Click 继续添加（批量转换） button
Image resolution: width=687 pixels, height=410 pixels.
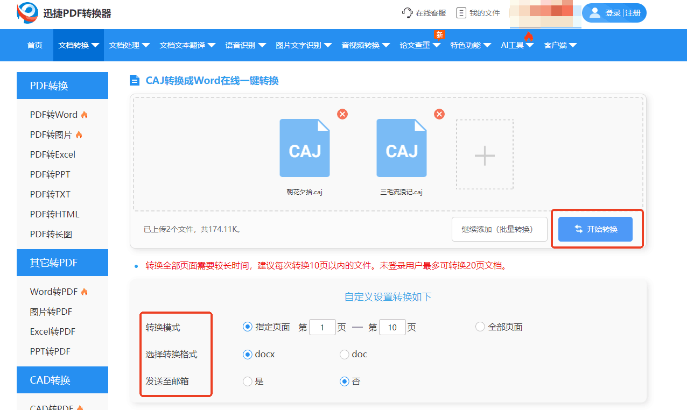pyautogui.click(x=499, y=229)
